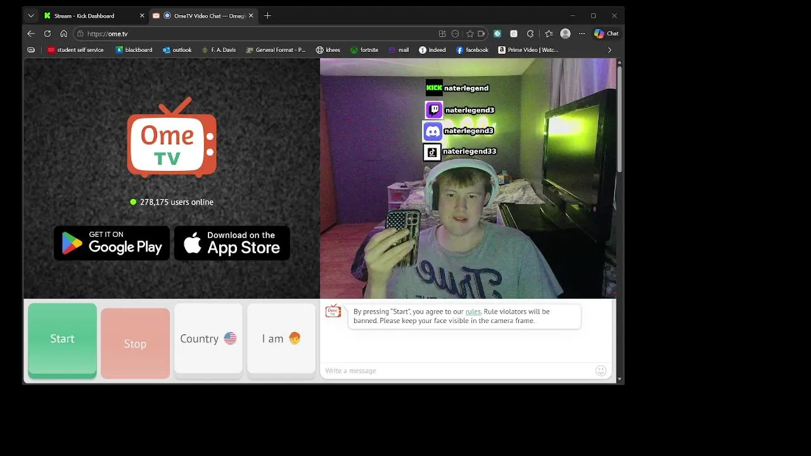Close the OmeTV Video Chat tab
The height and width of the screenshot is (456, 811).
coord(252,16)
